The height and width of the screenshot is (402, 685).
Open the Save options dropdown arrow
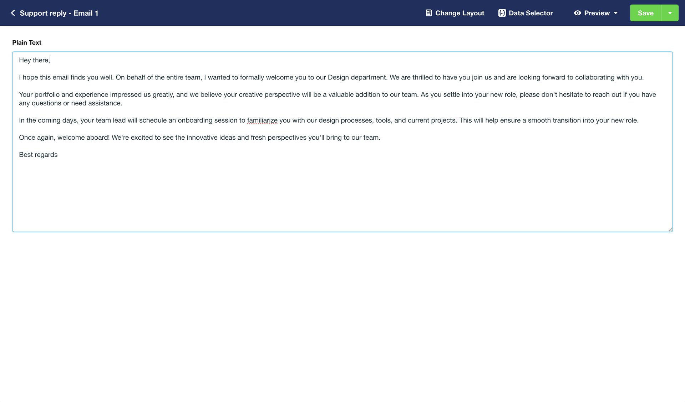670,13
